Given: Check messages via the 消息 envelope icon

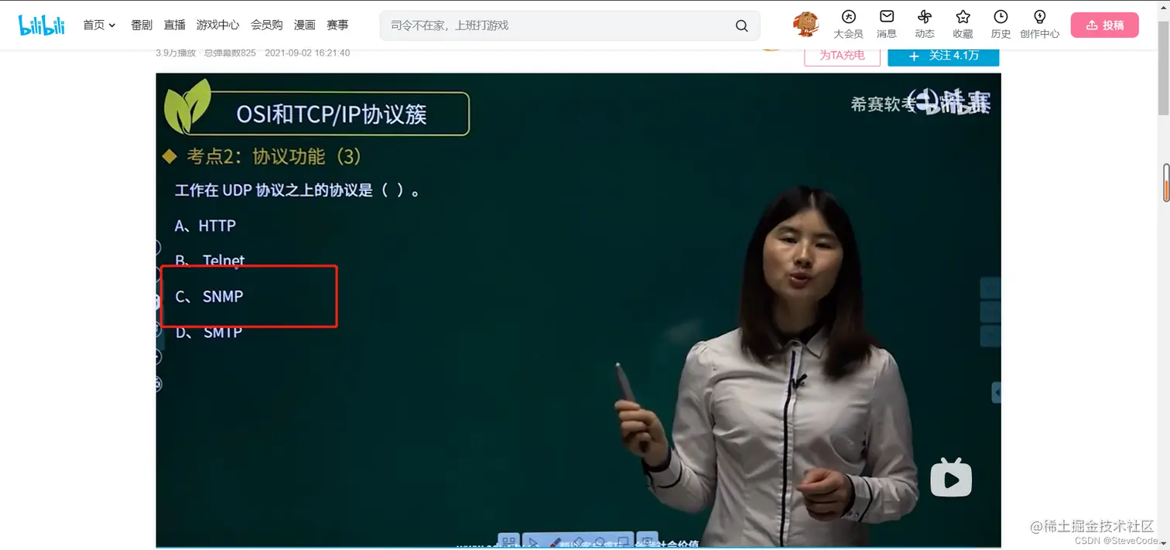Looking at the screenshot, I should (x=886, y=23).
